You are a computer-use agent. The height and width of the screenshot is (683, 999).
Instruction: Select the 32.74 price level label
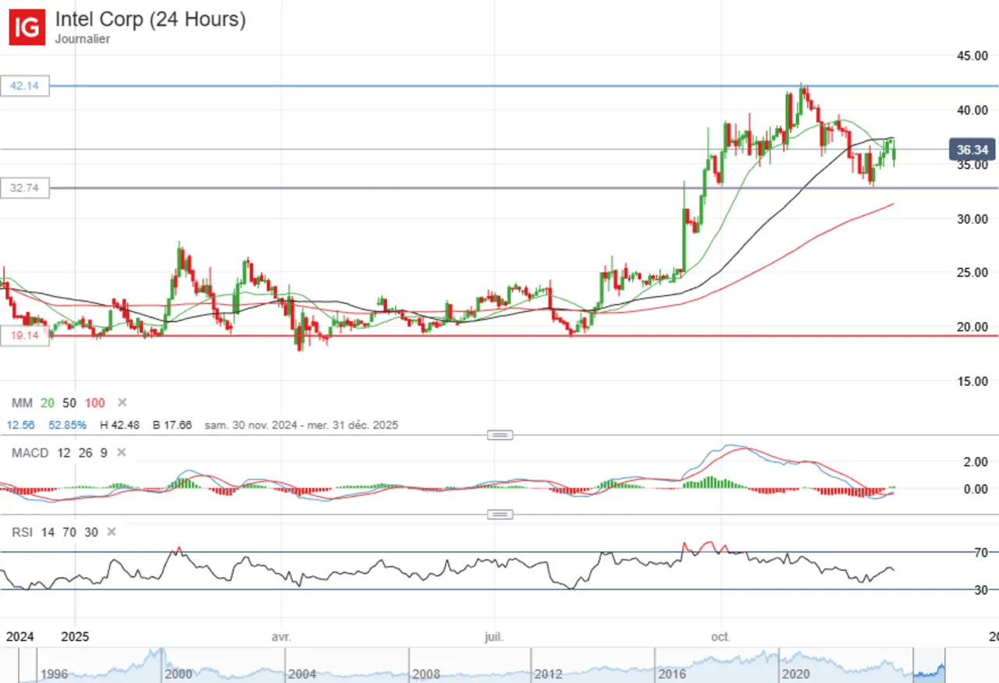(25, 188)
